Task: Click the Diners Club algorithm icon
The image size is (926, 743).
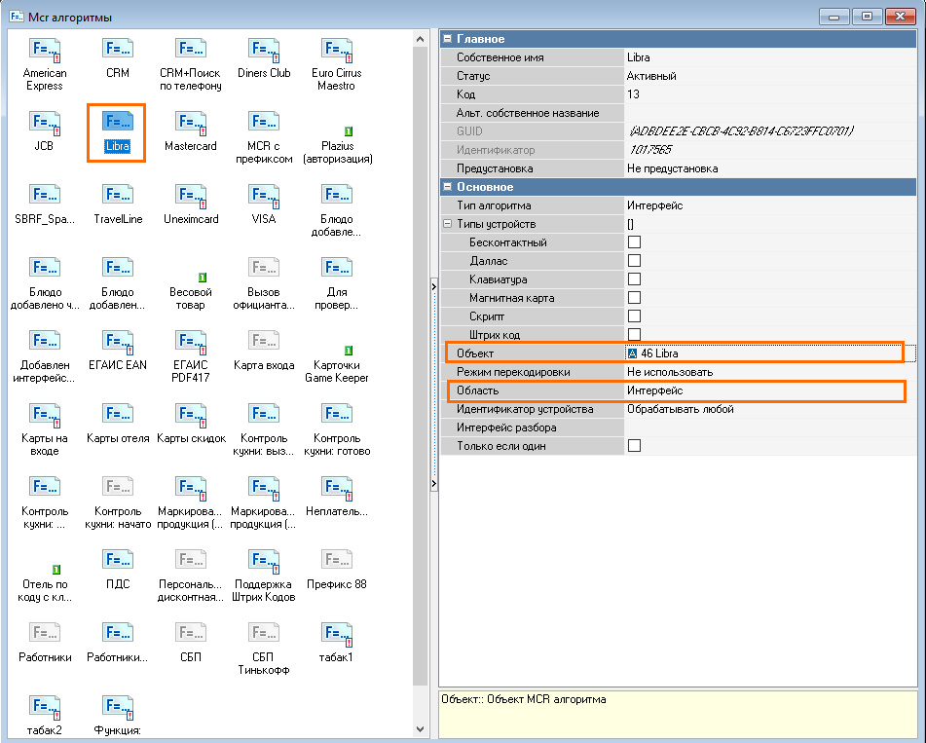Action: coord(263,51)
